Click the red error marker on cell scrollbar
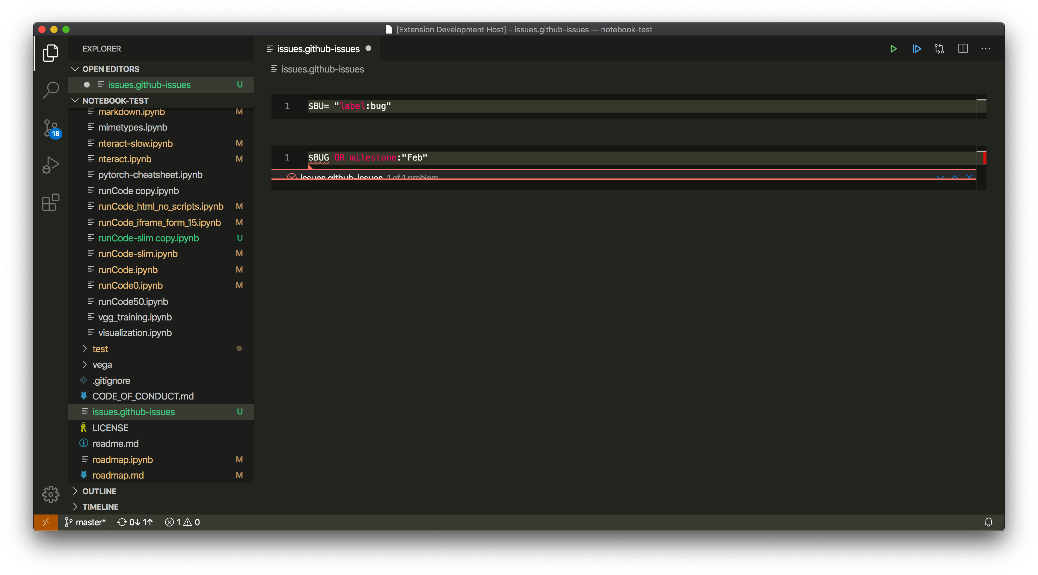 (x=984, y=158)
